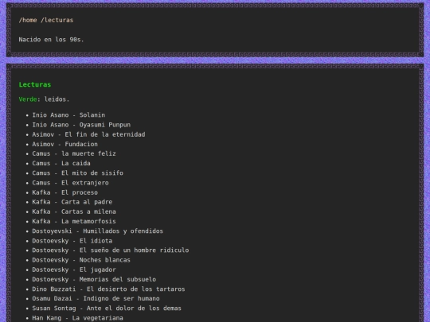Select 'Inio Asano - Oyasumi Punpun' entry
430x322 pixels.
pos(81,125)
